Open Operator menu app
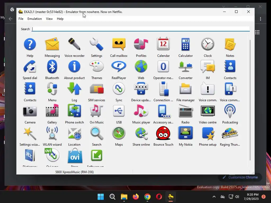Screen dimensions: 271x203 click(x=163, y=67)
